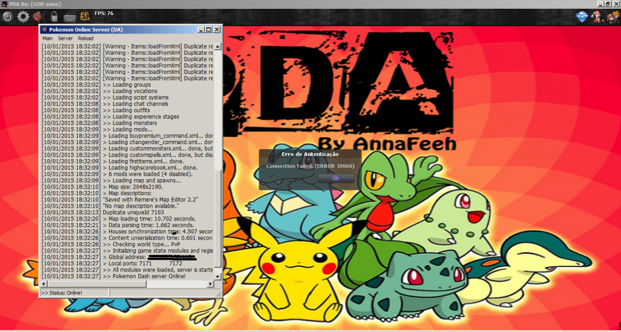Click the 'Connection failed. (ERROR 10060)' message

point(310,166)
